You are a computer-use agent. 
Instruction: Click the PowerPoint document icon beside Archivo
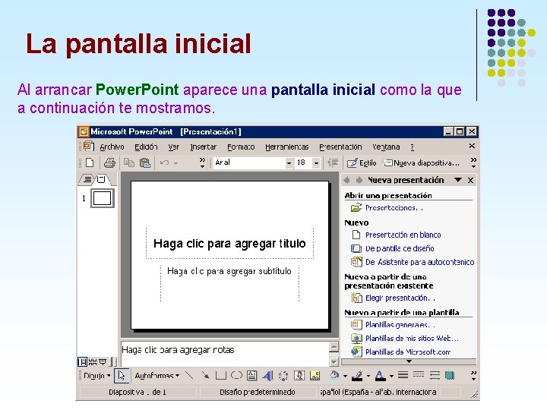tap(88, 146)
